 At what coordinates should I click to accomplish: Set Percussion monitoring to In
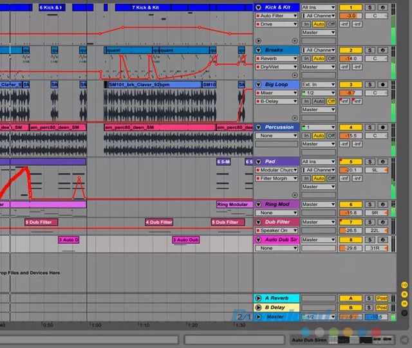coord(306,136)
